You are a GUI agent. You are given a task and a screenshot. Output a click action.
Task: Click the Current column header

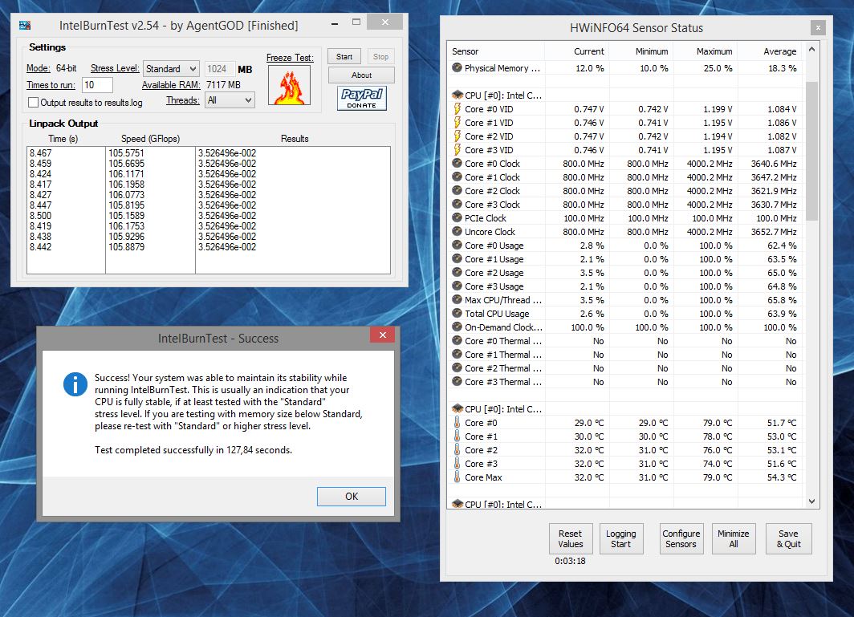pyautogui.click(x=576, y=51)
